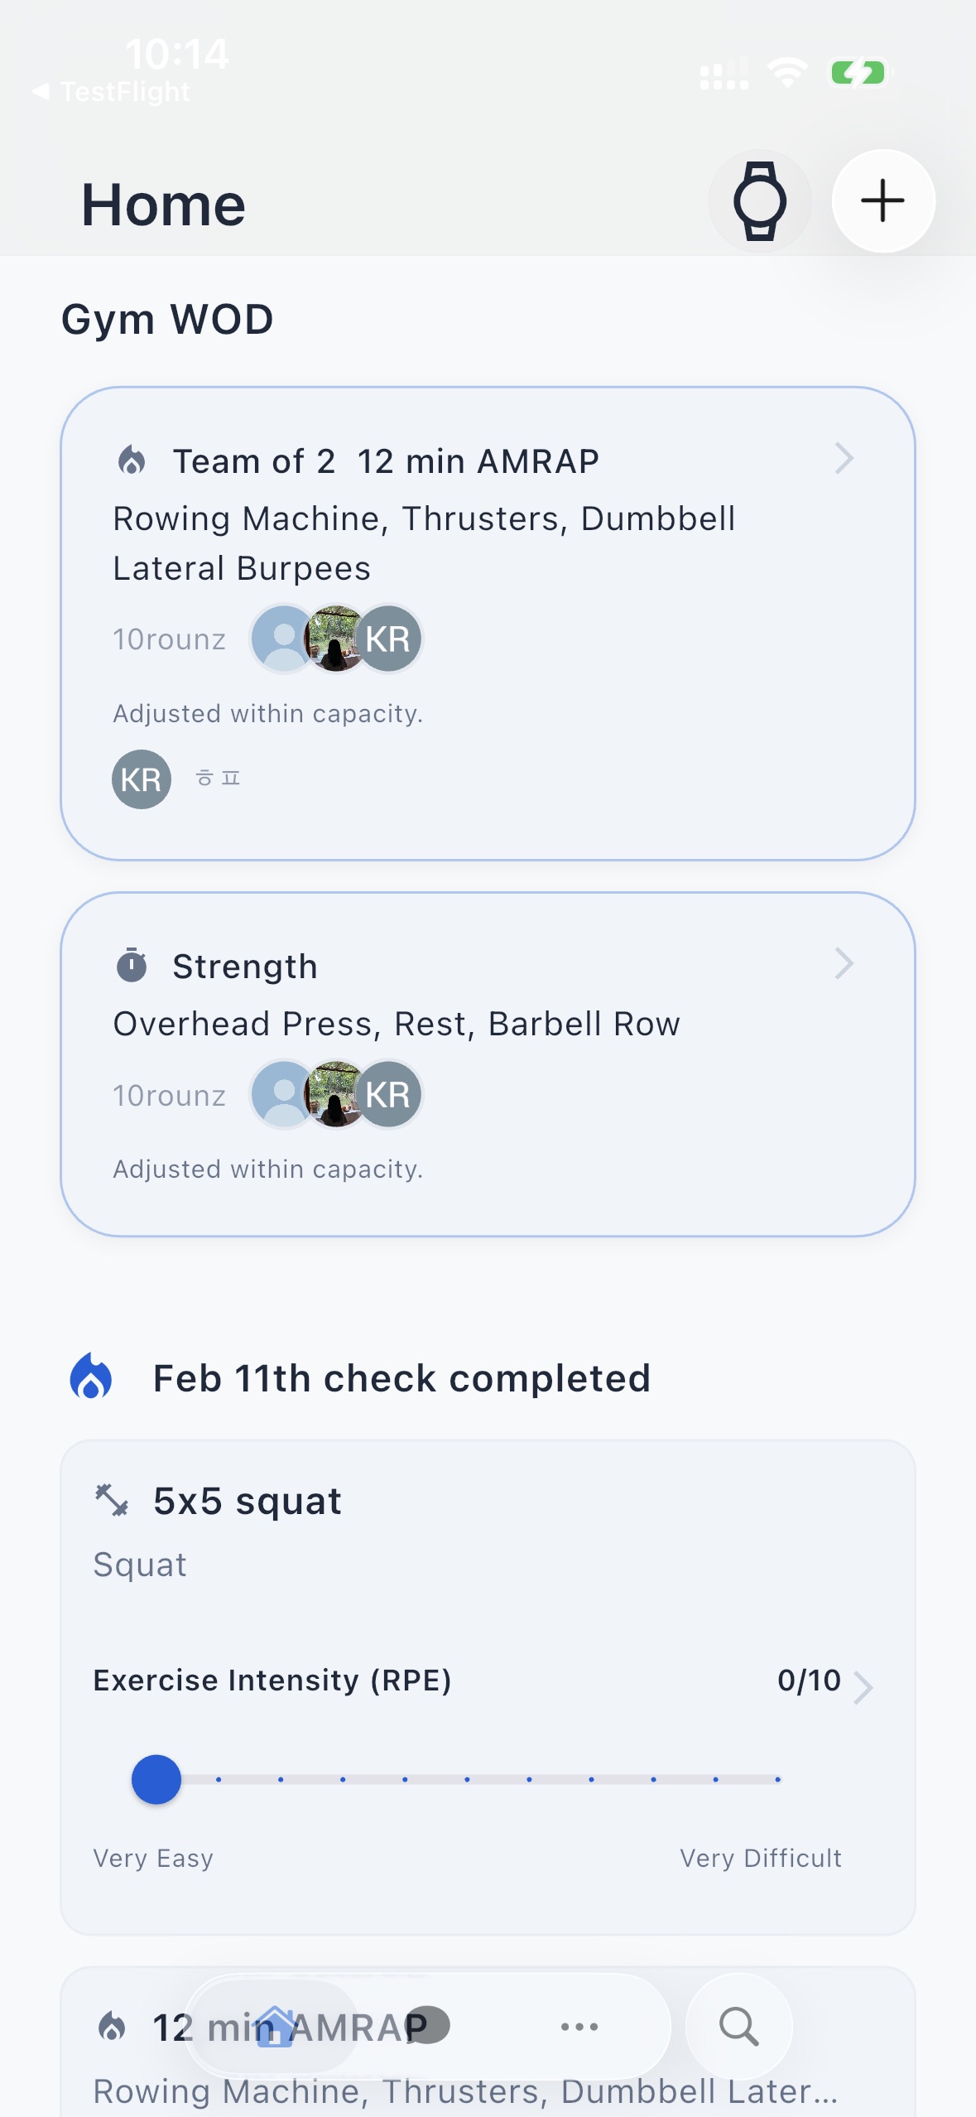Viewport: 976px width, 2117px height.
Task: Open the Apple Watch sync icon
Action: (759, 200)
